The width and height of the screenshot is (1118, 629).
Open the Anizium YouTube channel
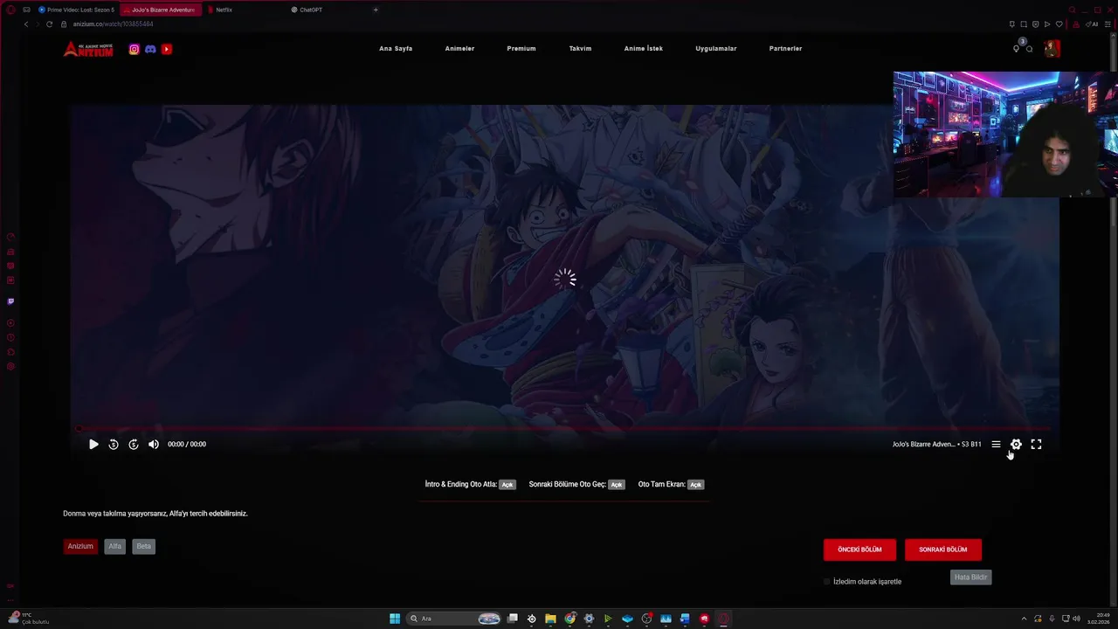click(167, 49)
